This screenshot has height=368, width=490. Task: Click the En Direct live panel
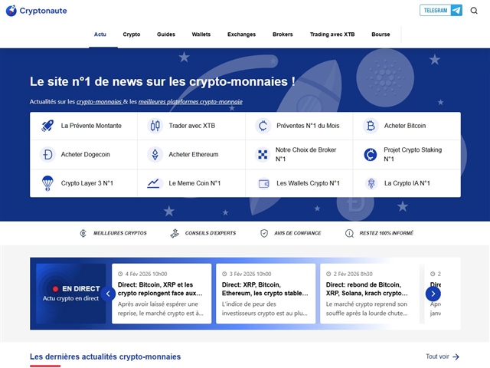[x=71, y=294]
